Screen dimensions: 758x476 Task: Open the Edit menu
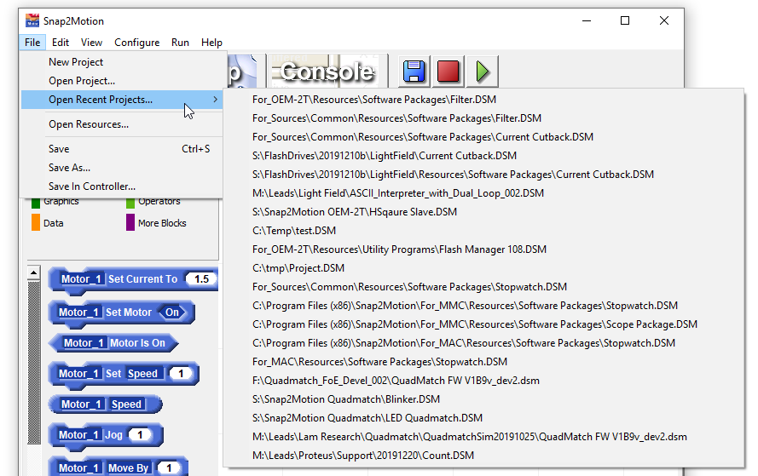click(61, 43)
